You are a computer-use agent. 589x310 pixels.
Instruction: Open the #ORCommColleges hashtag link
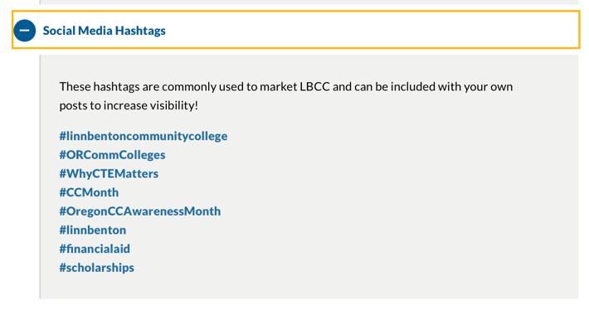coord(112,155)
